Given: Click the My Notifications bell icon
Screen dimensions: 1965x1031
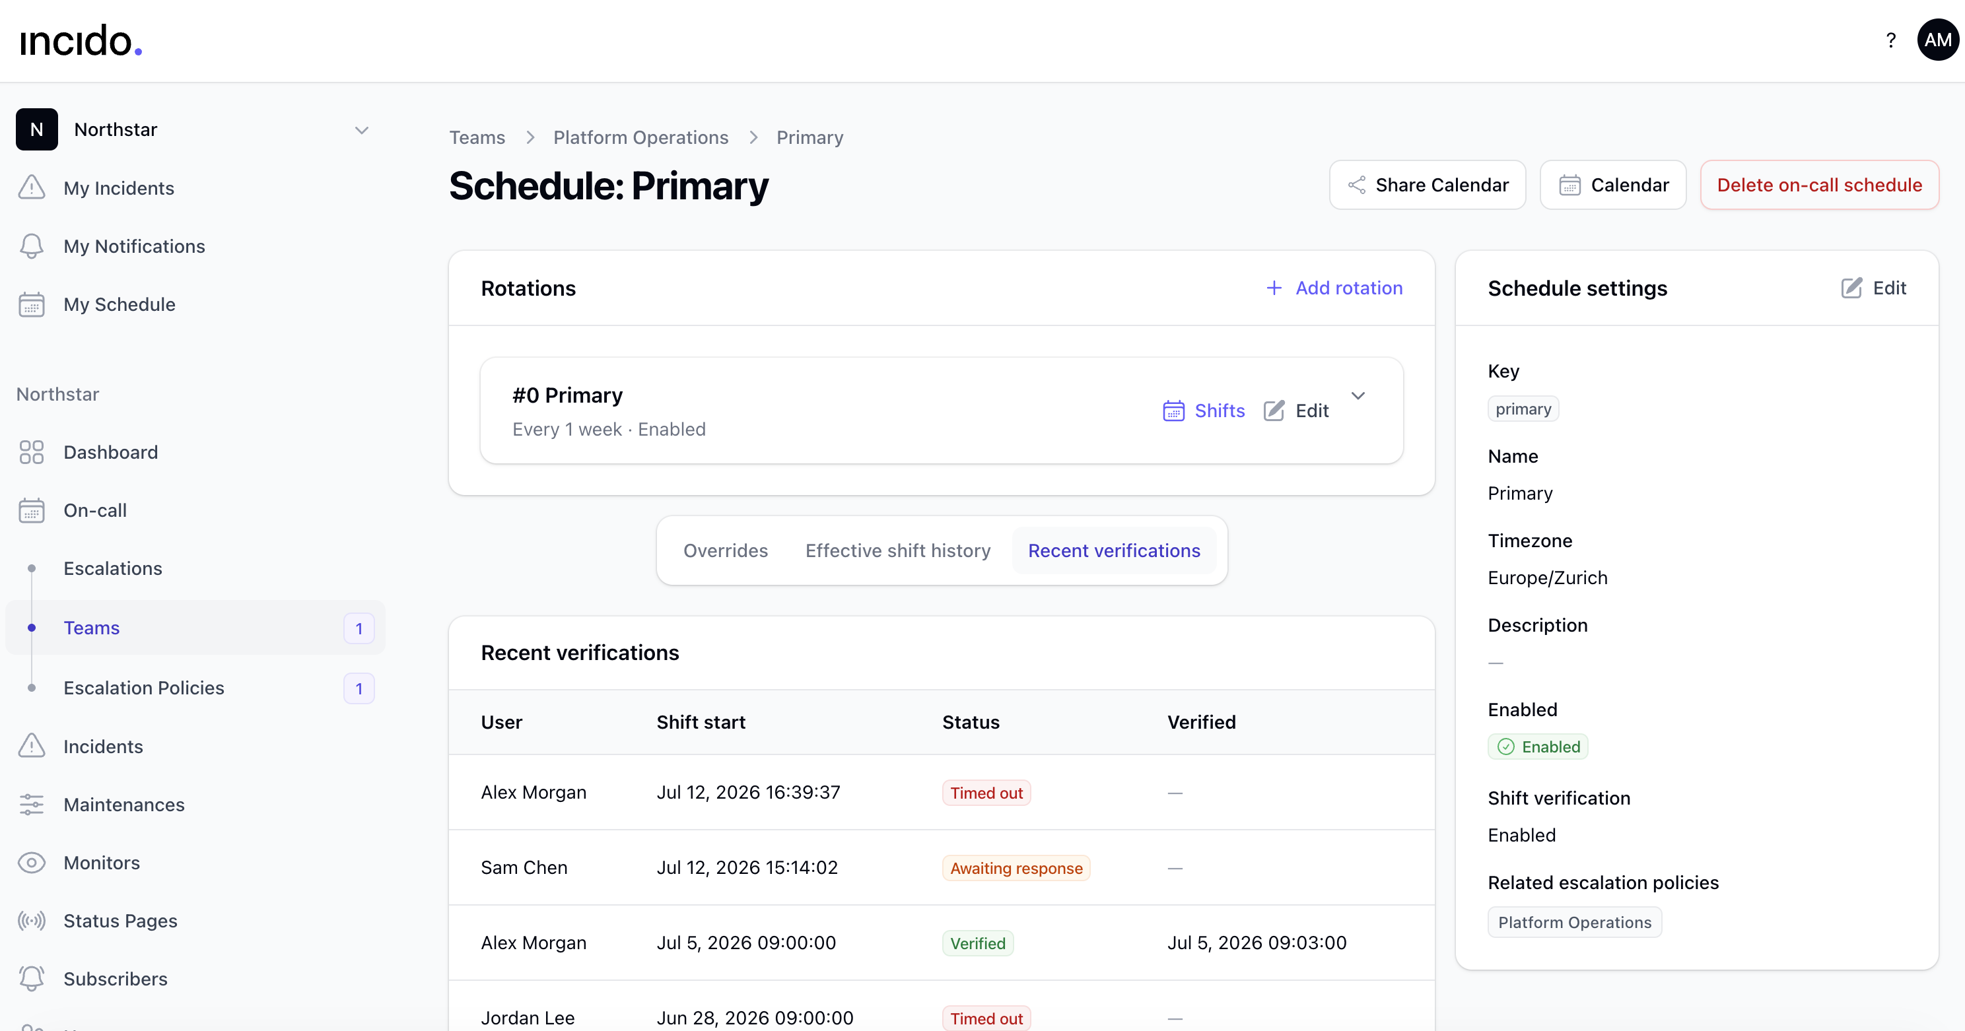Looking at the screenshot, I should (x=31, y=246).
